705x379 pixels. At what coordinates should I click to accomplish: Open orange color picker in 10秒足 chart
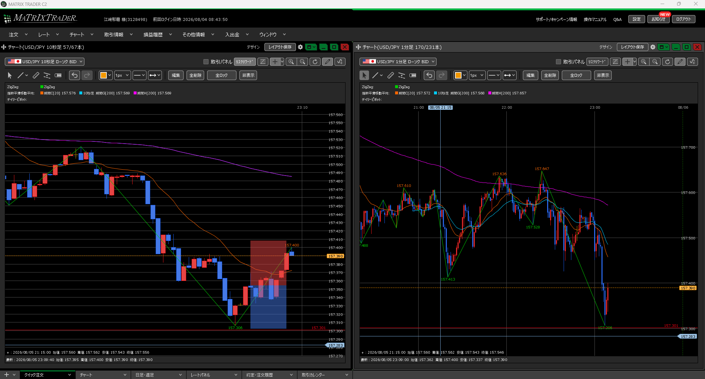(106, 75)
